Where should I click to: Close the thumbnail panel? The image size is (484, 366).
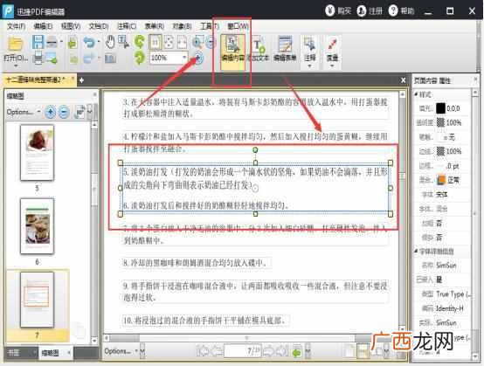point(94,94)
